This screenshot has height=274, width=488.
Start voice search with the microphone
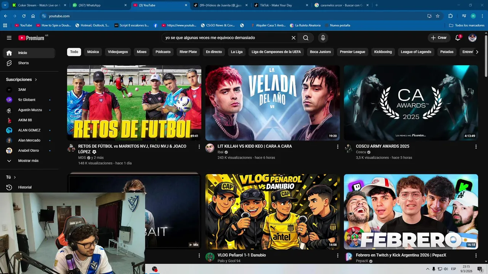(323, 38)
